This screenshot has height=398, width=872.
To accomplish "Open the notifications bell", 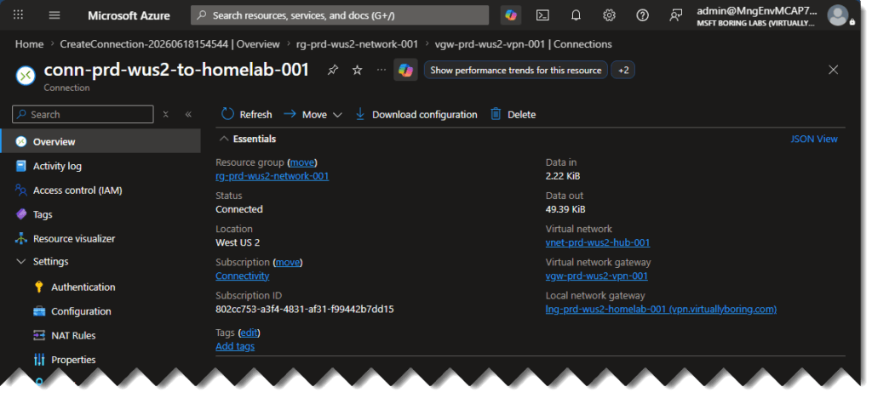I will [x=577, y=15].
